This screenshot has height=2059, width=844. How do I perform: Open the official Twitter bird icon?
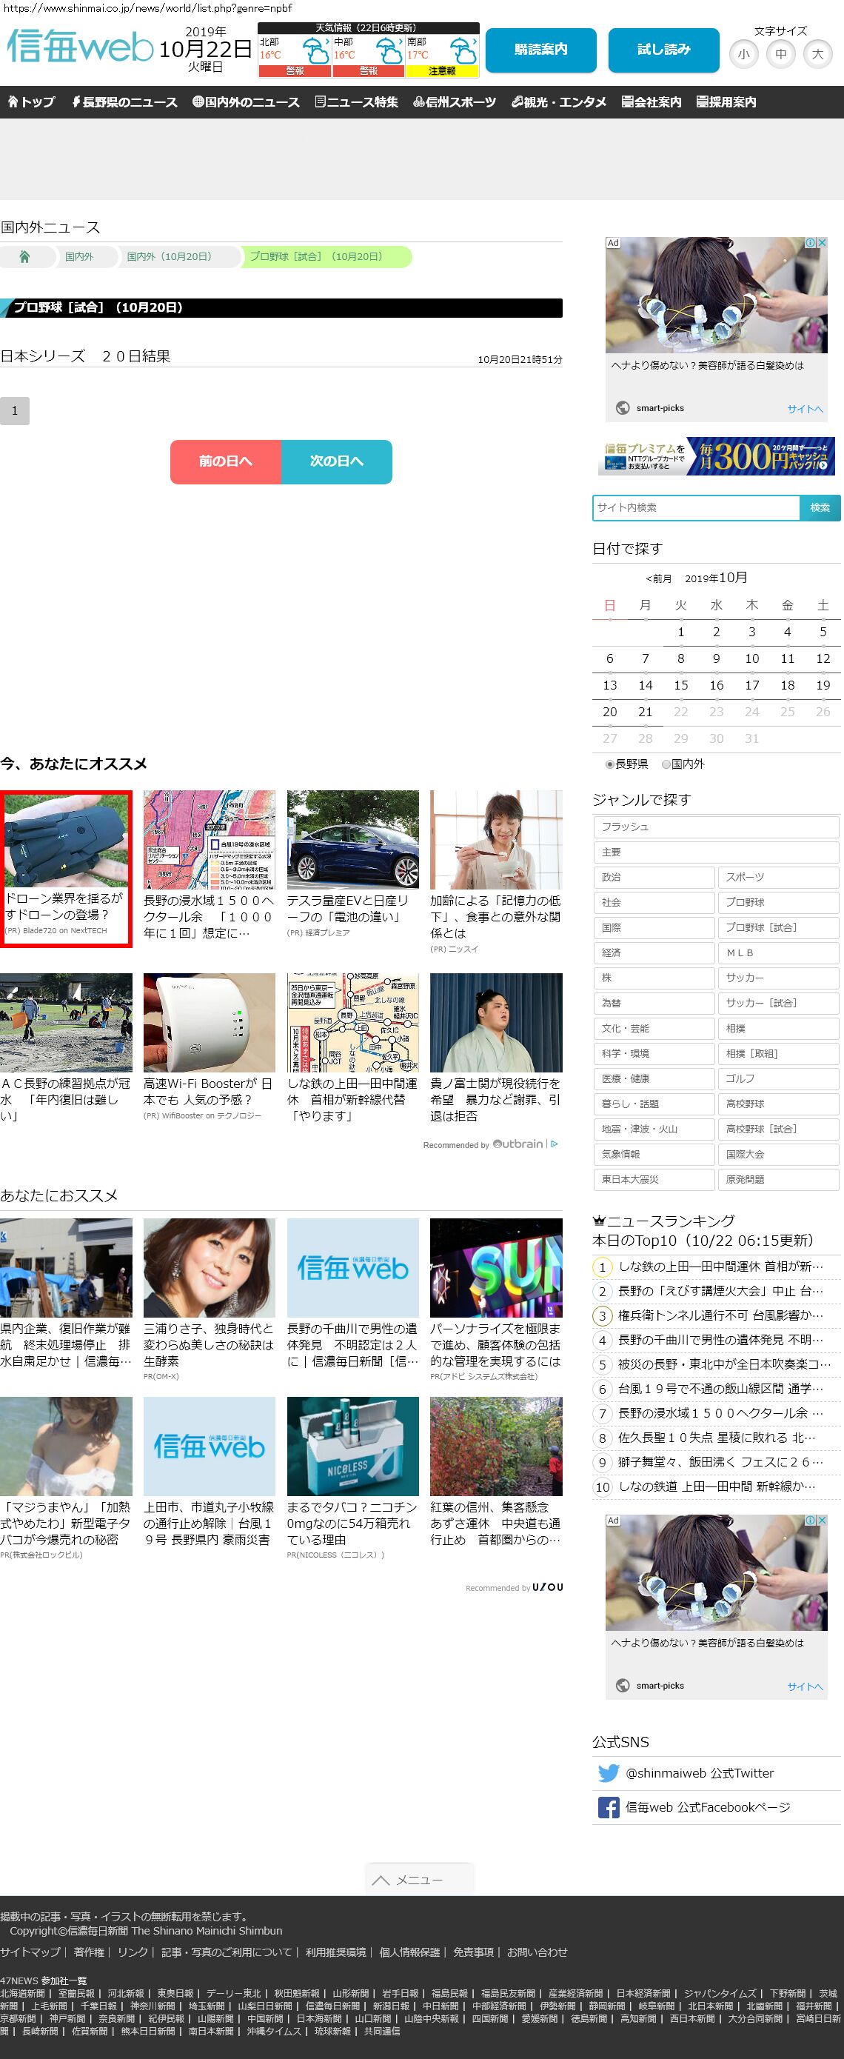point(609,1773)
